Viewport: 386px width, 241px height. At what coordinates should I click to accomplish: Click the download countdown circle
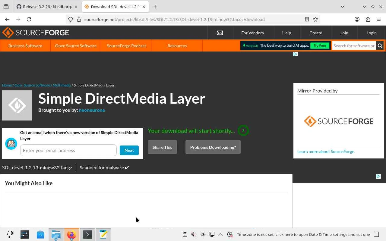(x=243, y=131)
